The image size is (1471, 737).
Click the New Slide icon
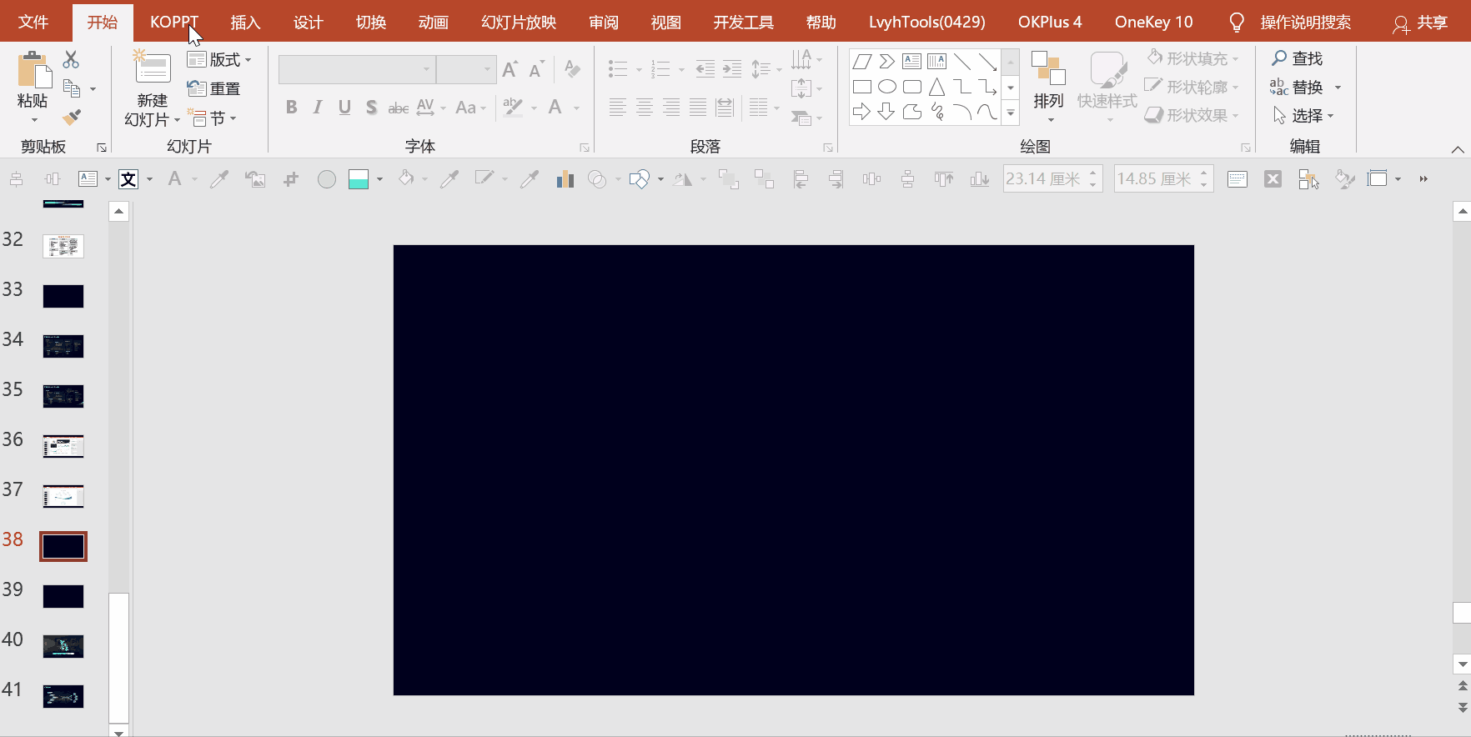[x=153, y=68]
